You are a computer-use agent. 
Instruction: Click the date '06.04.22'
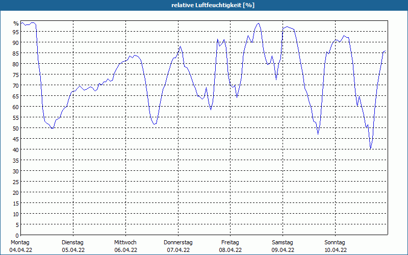pos(125,250)
